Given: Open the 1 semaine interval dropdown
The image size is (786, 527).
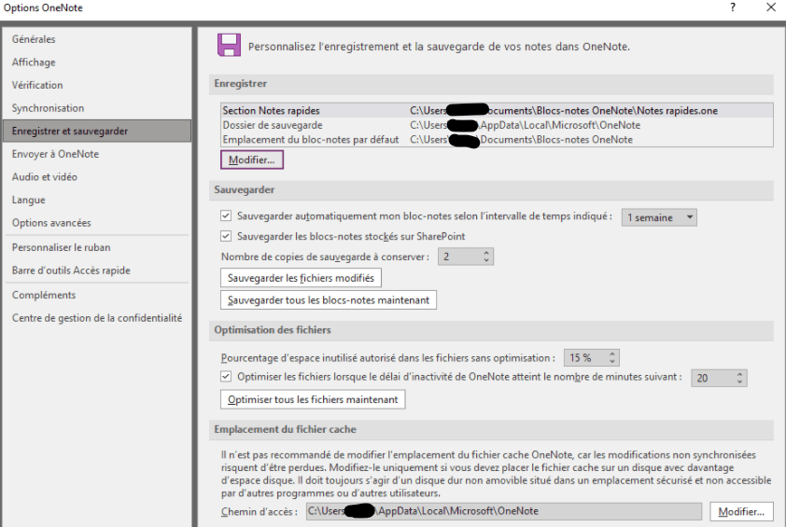Looking at the screenshot, I should click(659, 217).
